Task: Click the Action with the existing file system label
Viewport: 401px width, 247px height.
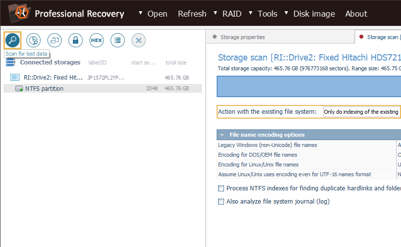Action: pos(267,112)
